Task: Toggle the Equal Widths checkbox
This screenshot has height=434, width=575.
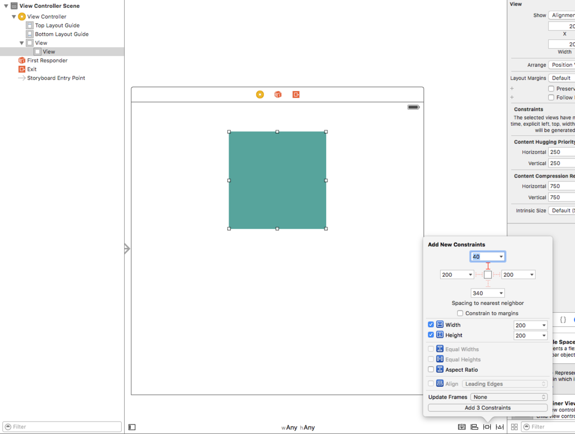Action: 431,349
